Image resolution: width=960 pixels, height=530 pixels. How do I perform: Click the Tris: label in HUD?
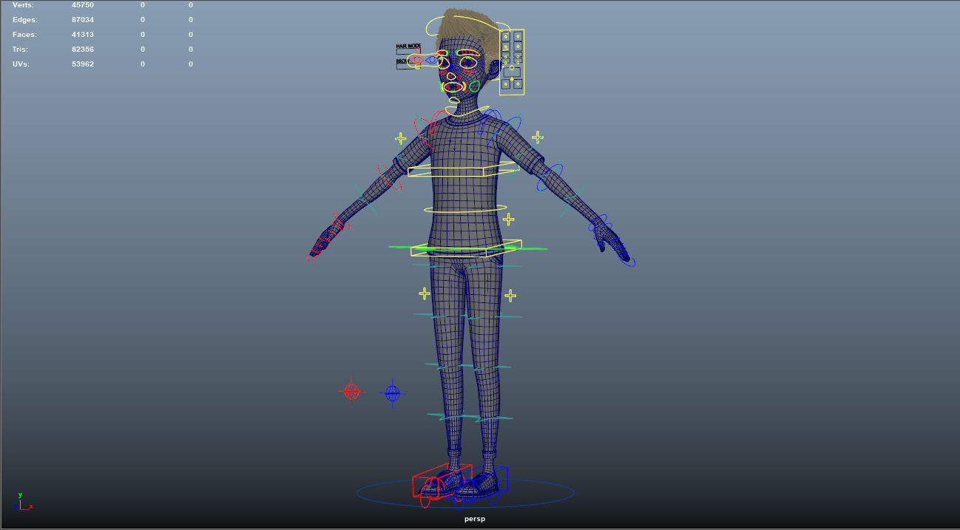pos(21,50)
